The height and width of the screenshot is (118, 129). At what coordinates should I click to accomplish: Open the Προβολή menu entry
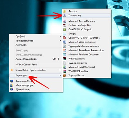pos(36,36)
